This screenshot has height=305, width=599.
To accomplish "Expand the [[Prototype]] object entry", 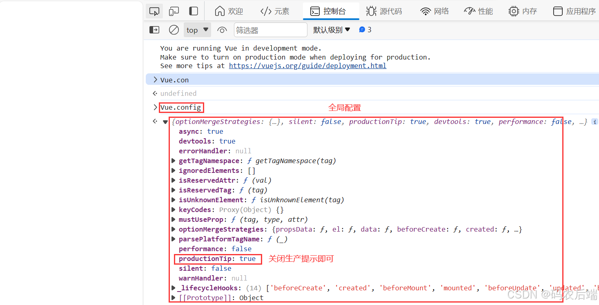I will (173, 298).
